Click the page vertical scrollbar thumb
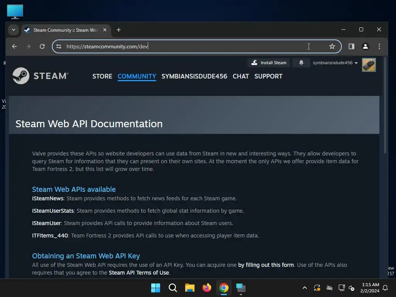The image size is (396, 297). tap(385, 106)
